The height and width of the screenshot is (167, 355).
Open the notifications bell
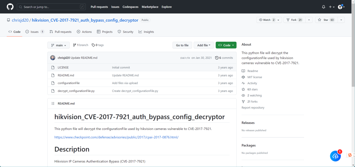(323, 7)
